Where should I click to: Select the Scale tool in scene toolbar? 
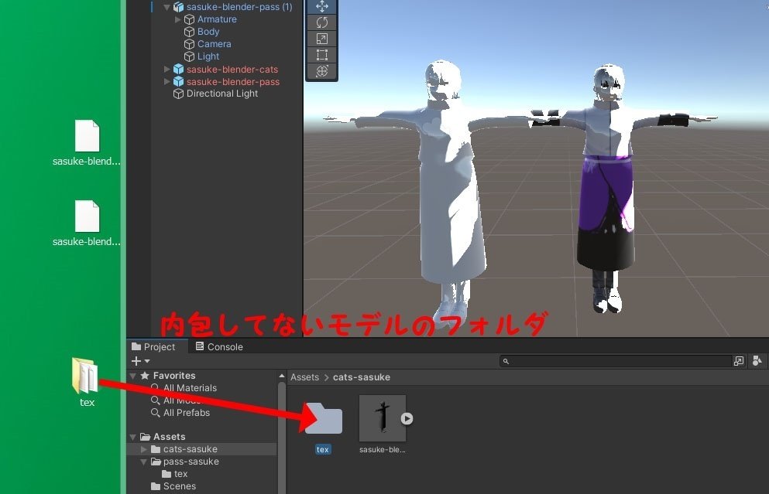321,39
